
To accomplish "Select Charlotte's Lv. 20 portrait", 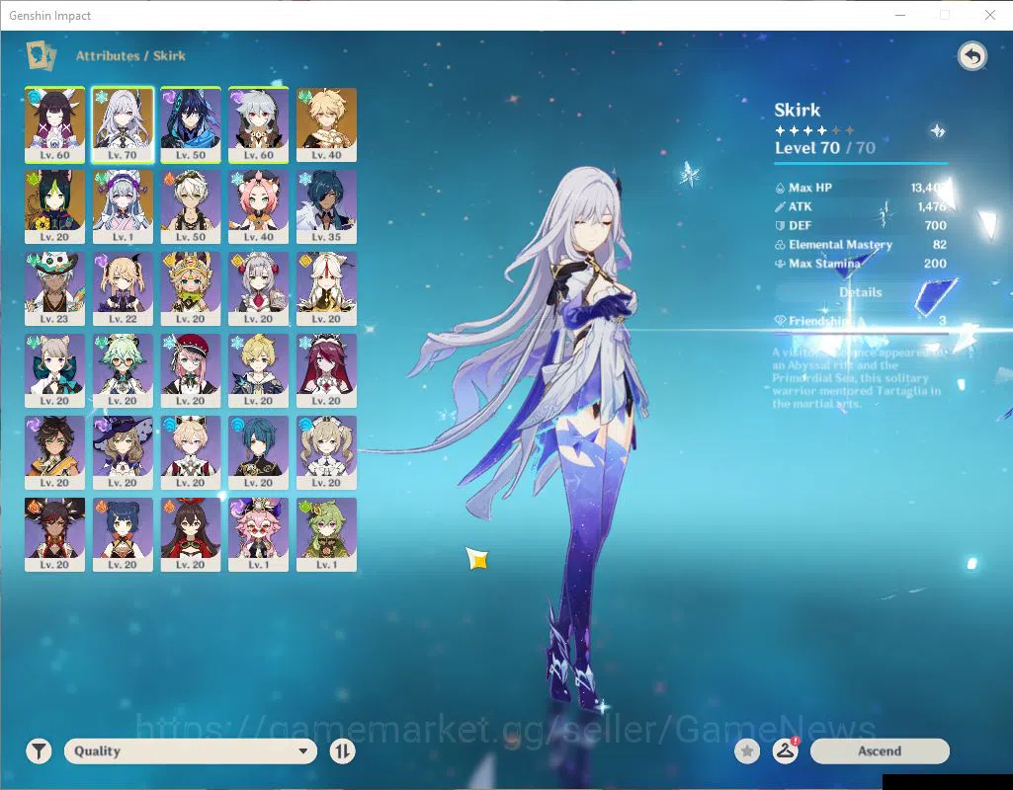I will click(x=191, y=370).
